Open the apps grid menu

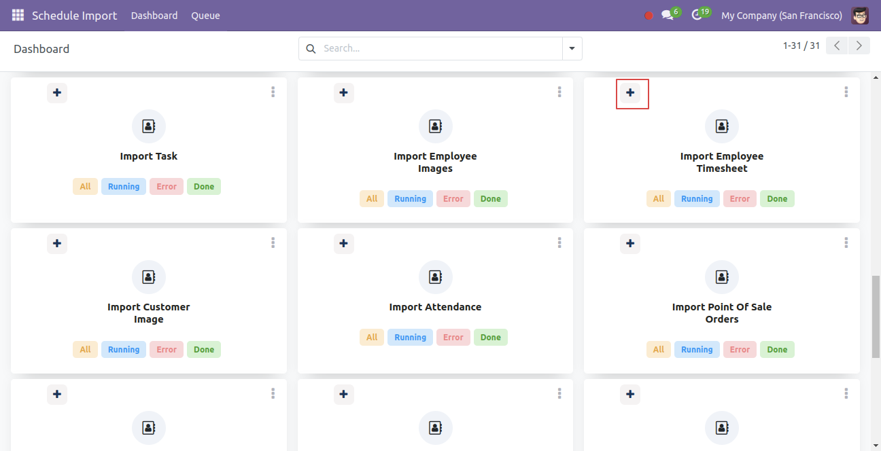18,15
